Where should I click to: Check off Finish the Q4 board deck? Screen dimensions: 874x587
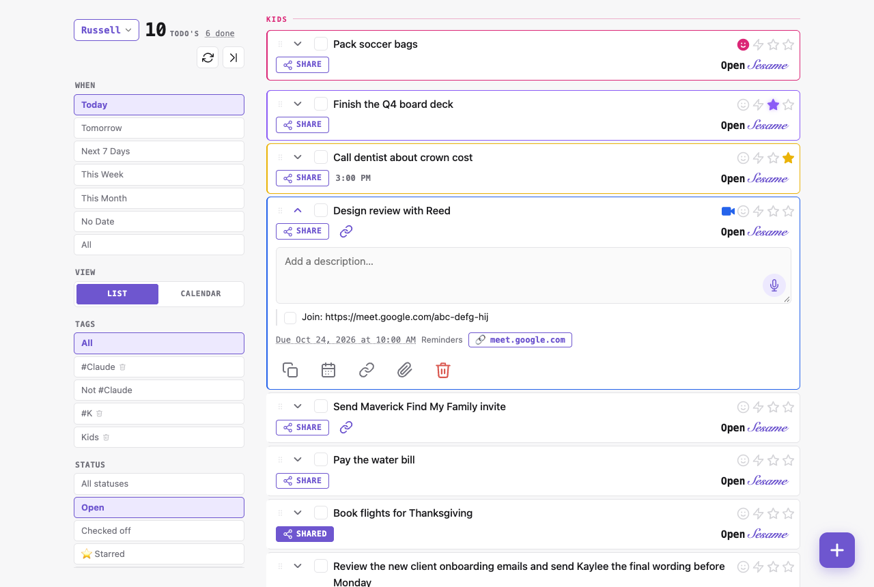pos(321,104)
